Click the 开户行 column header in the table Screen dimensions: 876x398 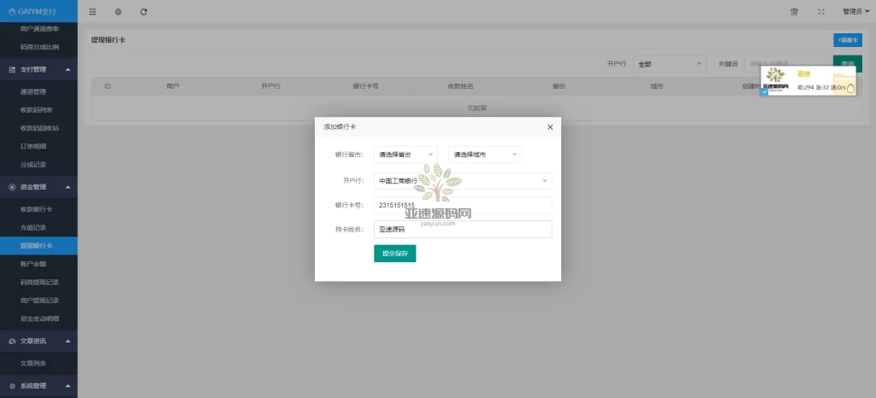270,86
